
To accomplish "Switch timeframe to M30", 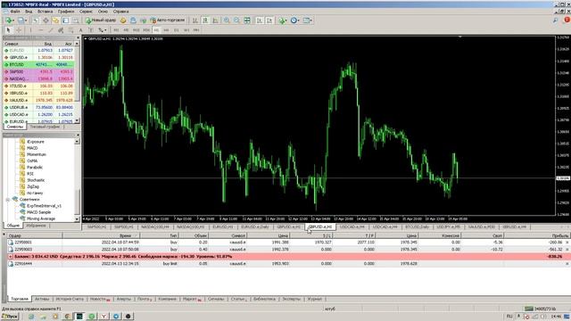I will [146, 29].
